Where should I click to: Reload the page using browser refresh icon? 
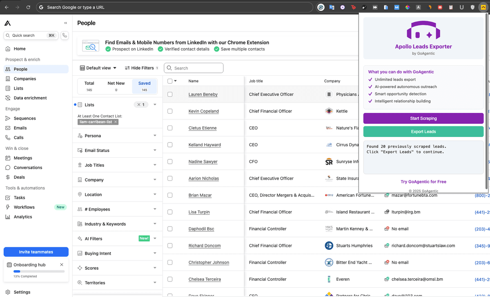point(28,7)
